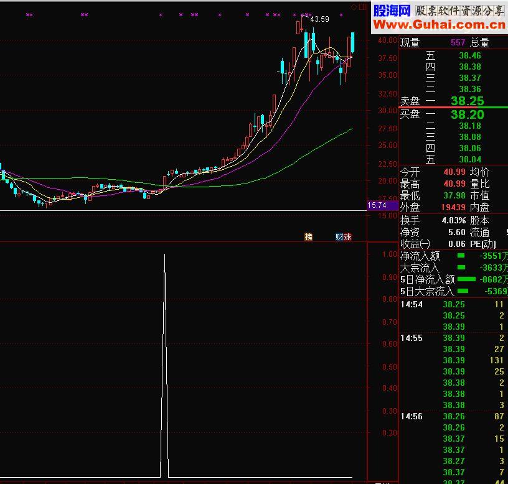Click the 40.00 price axis label

(x=387, y=40)
